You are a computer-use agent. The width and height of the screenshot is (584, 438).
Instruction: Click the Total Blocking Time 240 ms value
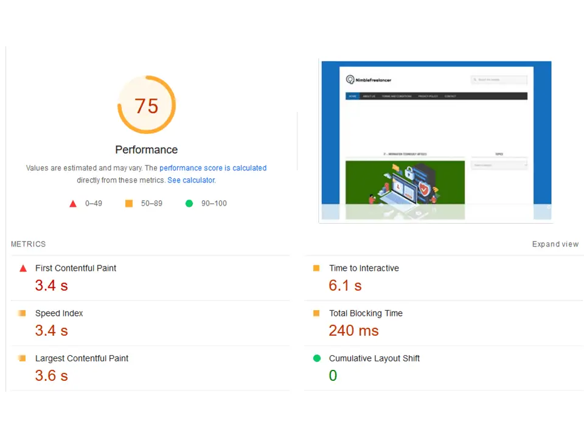coord(353,331)
